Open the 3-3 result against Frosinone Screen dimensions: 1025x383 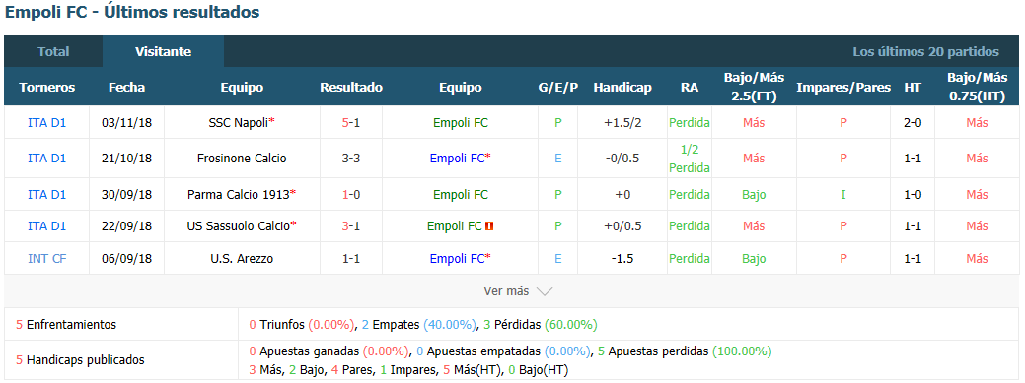coord(351,158)
